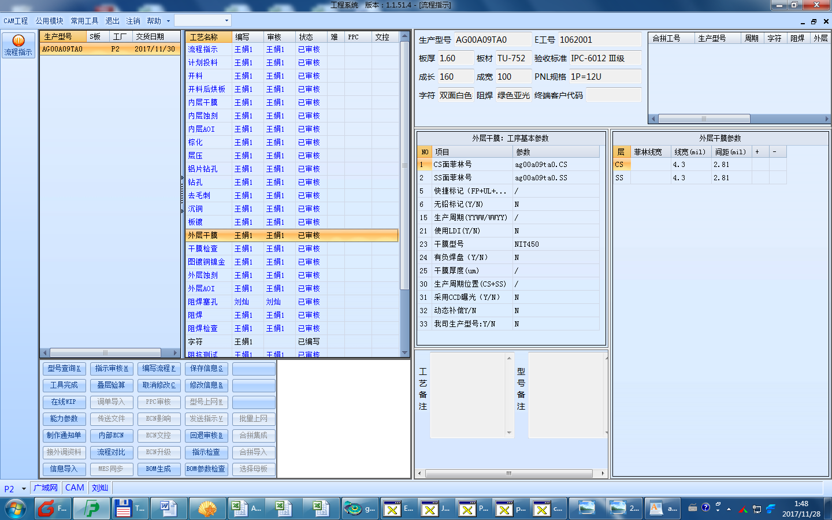Switch to the X-icon window labeled J
832x520 pixels.
[437, 508]
